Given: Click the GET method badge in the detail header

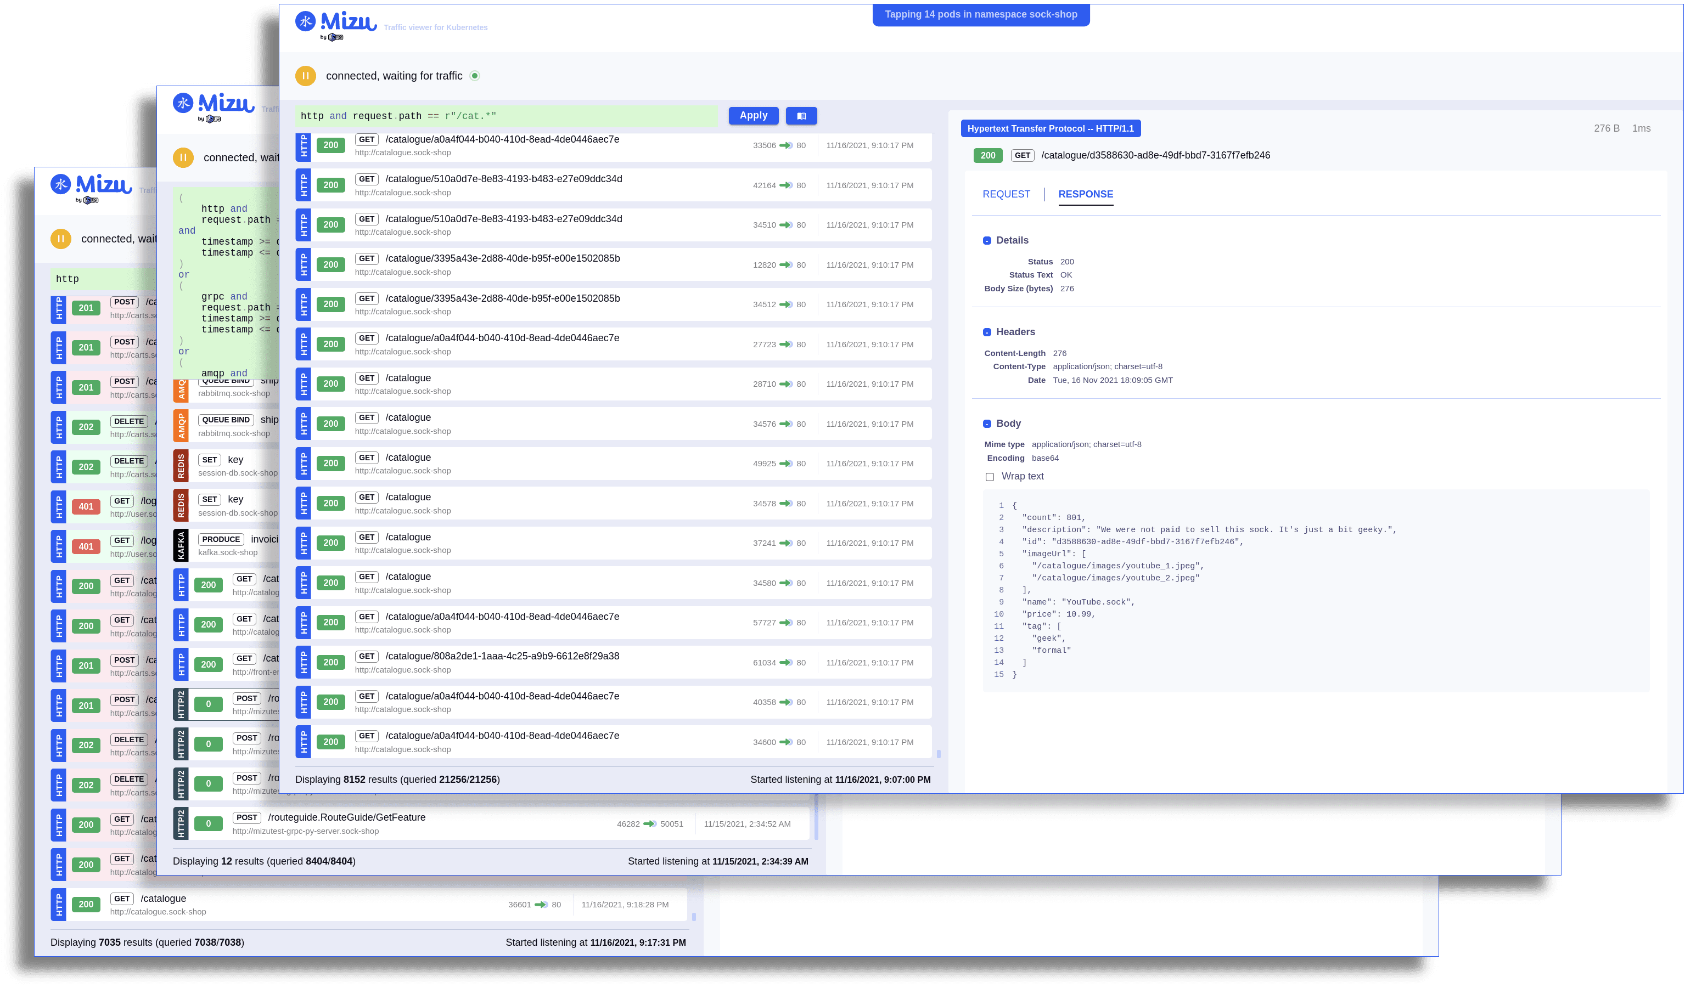Looking at the screenshot, I should (x=1023, y=155).
